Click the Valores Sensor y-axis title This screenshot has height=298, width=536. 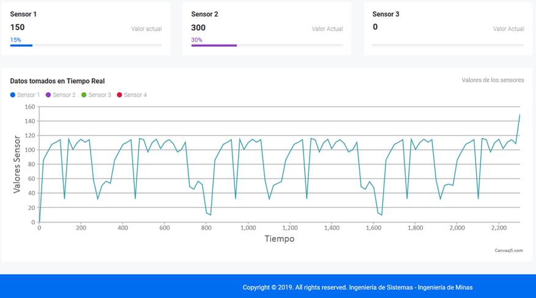pyautogui.click(x=17, y=164)
